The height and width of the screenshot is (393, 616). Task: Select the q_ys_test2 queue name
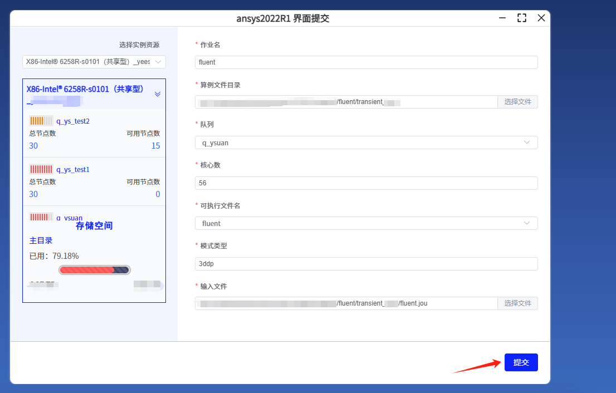[73, 121]
